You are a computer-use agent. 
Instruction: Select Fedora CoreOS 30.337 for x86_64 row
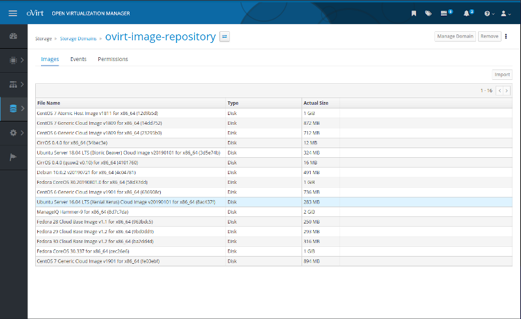click(274, 251)
